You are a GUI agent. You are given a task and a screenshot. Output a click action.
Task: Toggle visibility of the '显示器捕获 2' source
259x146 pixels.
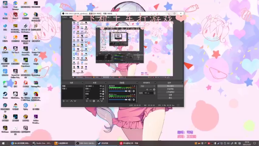(x=101, y=86)
